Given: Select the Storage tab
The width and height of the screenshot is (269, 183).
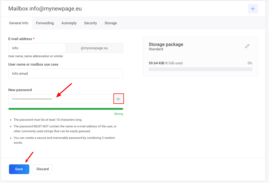Looking at the screenshot, I should tap(111, 23).
